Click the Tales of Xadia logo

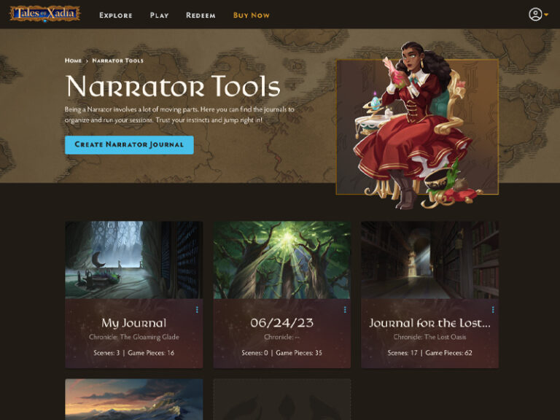(x=44, y=14)
